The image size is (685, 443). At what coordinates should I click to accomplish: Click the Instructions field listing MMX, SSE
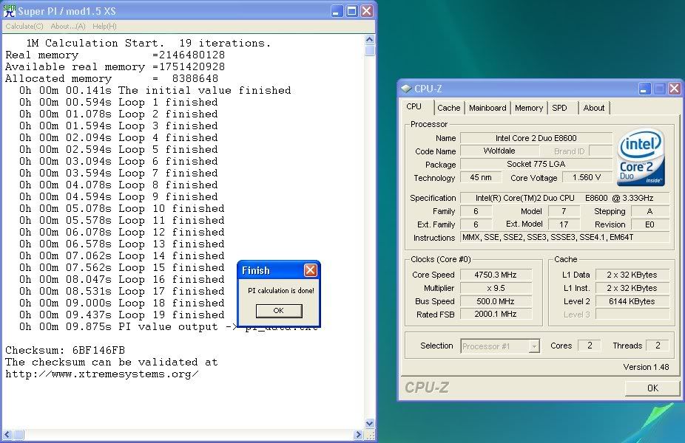tap(564, 237)
